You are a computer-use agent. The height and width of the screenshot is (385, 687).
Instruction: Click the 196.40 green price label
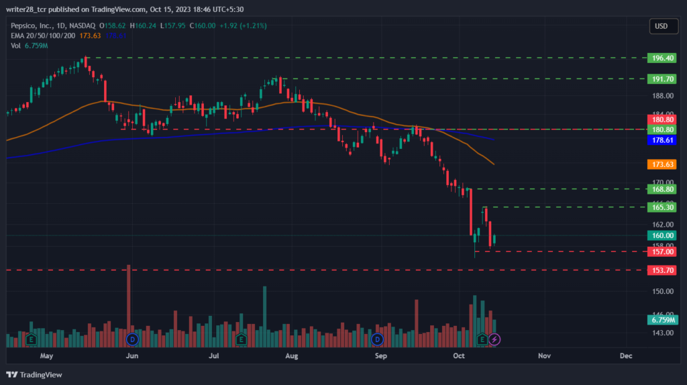[x=662, y=58]
